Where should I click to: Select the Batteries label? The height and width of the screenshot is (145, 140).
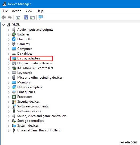coord(23,34)
